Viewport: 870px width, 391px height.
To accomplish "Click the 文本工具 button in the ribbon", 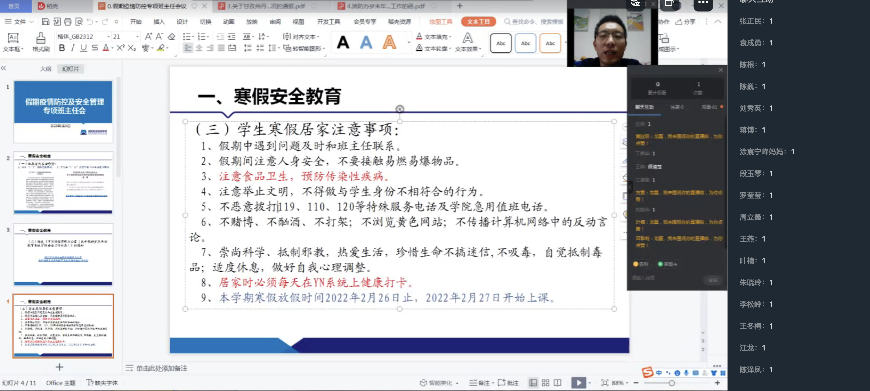I will point(478,21).
